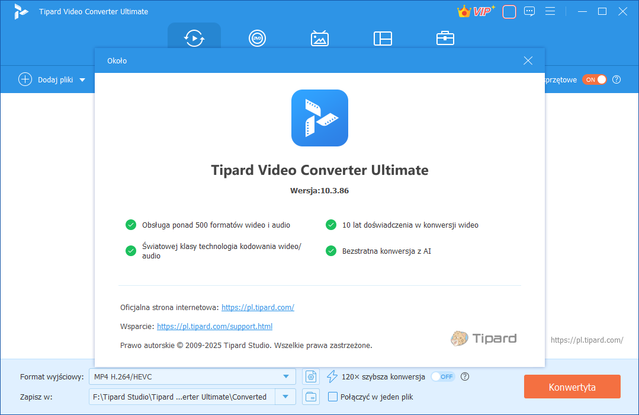Open the MV maker tab
Image resolution: width=639 pixels, height=415 pixels.
320,39
